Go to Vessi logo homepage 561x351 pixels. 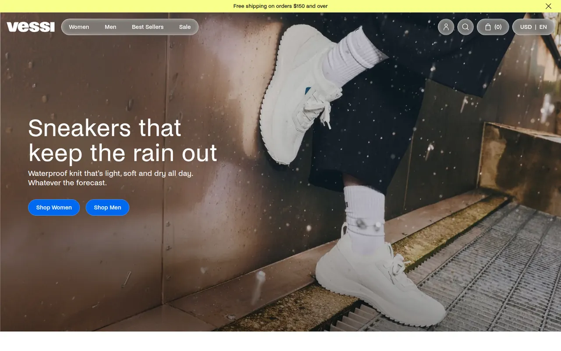pos(31,27)
